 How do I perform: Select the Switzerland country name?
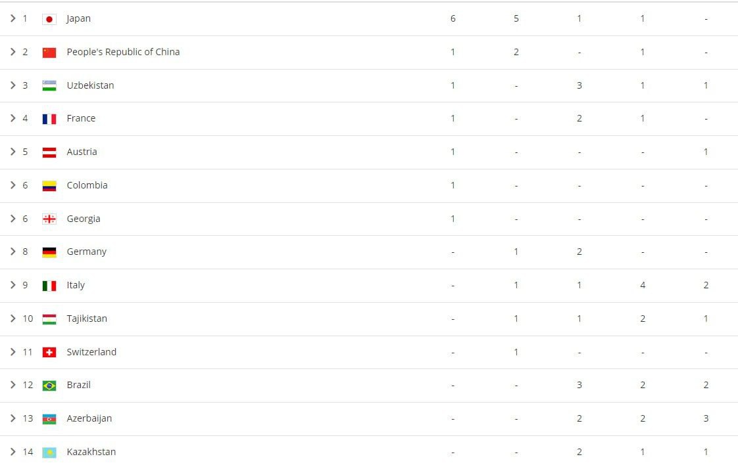91,352
